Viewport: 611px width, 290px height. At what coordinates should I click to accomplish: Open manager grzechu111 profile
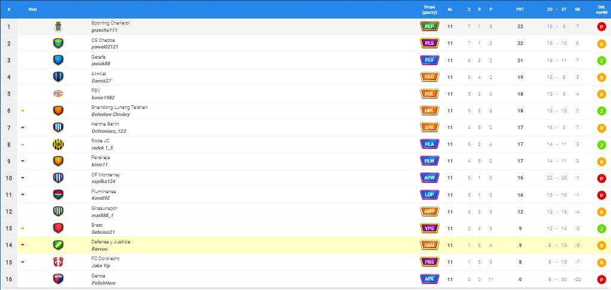105,30
